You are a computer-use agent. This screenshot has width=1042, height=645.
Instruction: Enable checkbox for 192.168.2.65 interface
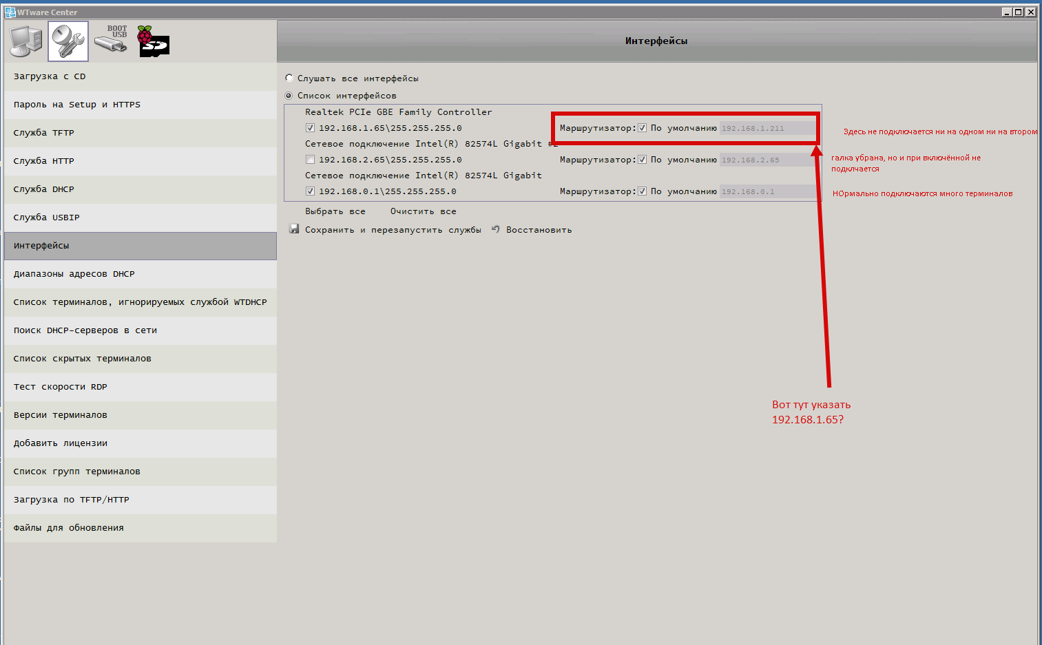[310, 160]
